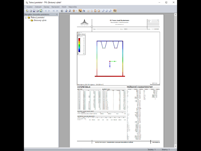The height and width of the screenshot is (151, 201).
Task: Open the Nastavení menu
Action: point(56,7)
